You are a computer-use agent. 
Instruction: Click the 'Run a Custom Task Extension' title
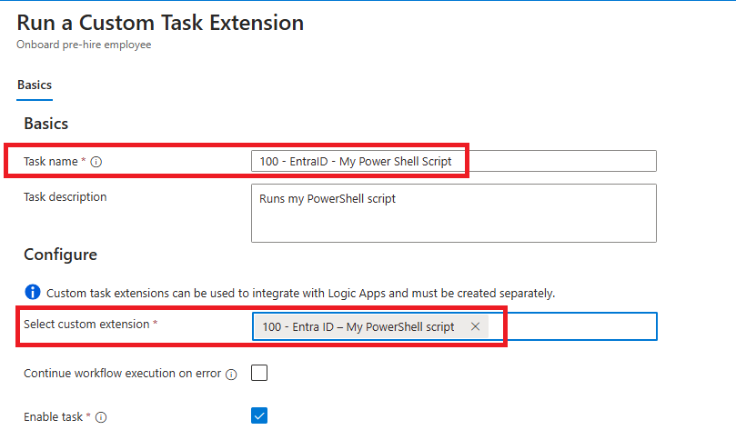pyautogui.click(x=160, y=23)
